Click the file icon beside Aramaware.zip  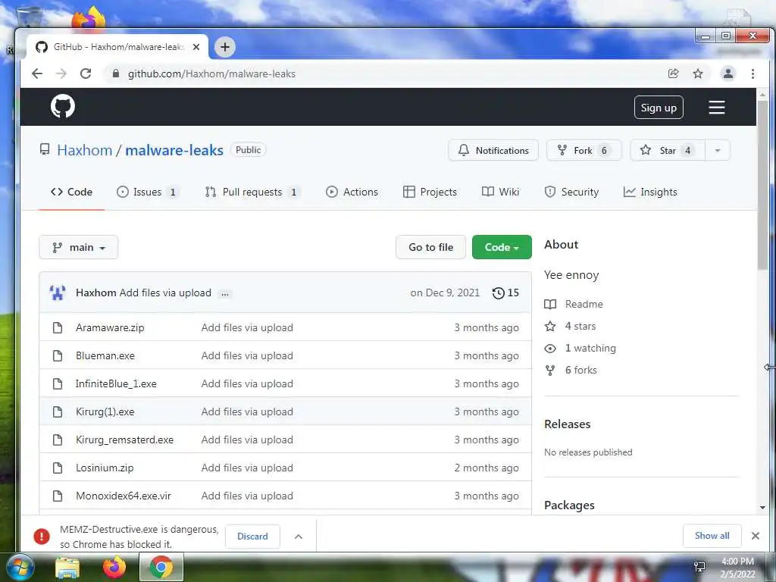(x=58, y=327)
